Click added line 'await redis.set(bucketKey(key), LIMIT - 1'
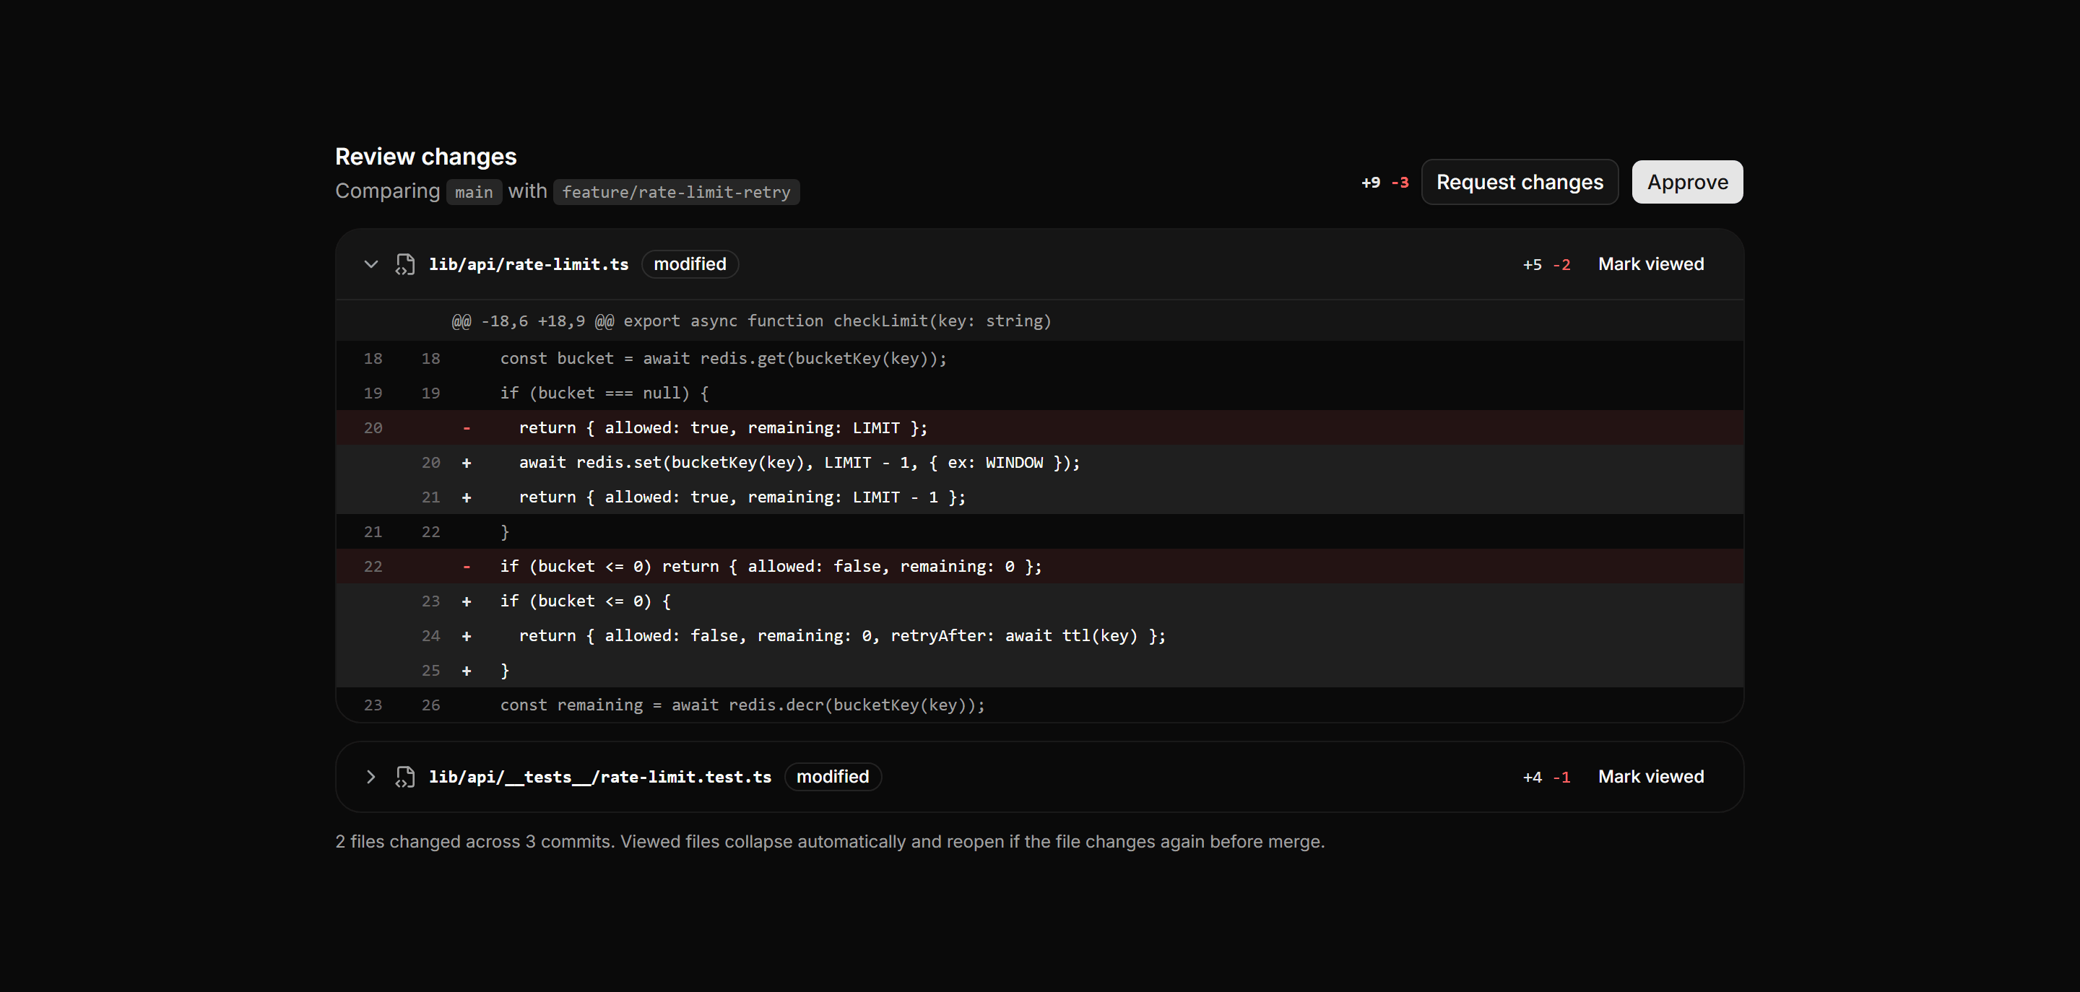 tap(1040, 463)
